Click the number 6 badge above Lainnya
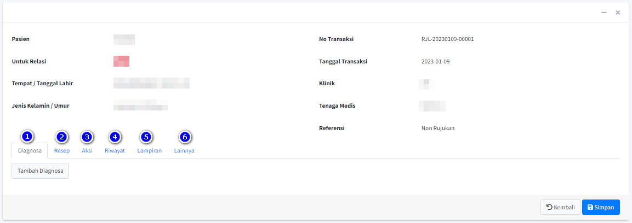Screen dimensions: 632x223 point(185,137)
